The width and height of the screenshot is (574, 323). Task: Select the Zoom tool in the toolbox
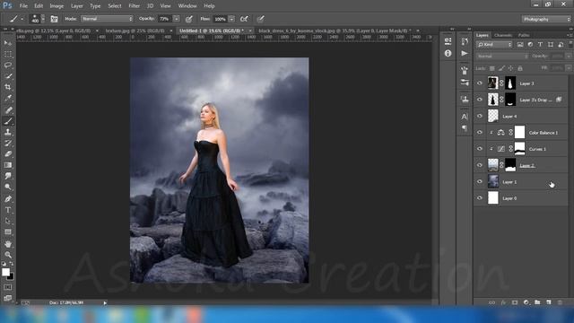click(8, 255)
